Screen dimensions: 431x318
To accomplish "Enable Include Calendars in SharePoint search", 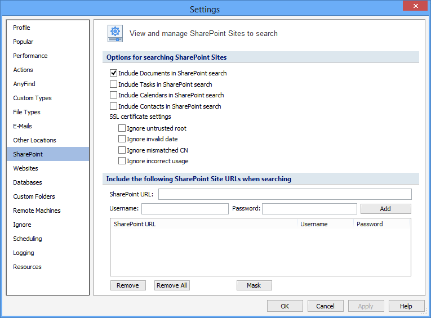I will tap(114, 95).
